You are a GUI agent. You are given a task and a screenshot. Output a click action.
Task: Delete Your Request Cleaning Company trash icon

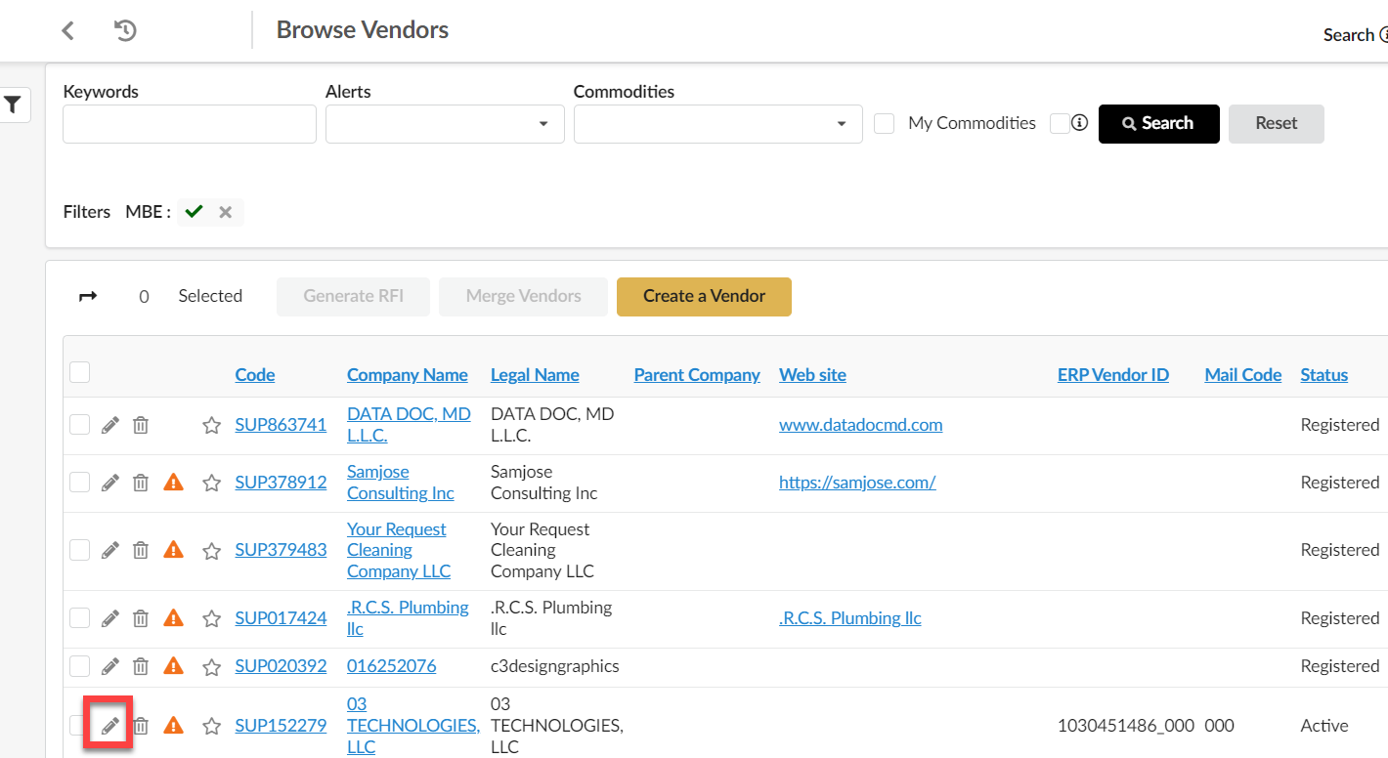click(141, 550)
